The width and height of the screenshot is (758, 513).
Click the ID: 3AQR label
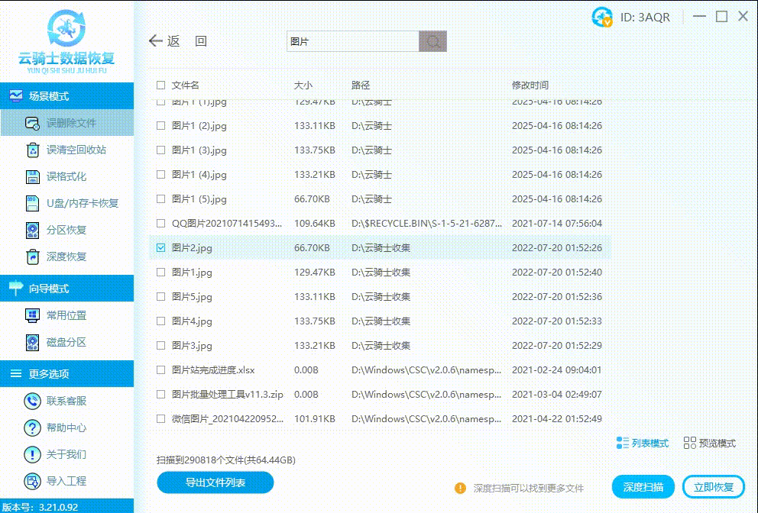(646, 18)
